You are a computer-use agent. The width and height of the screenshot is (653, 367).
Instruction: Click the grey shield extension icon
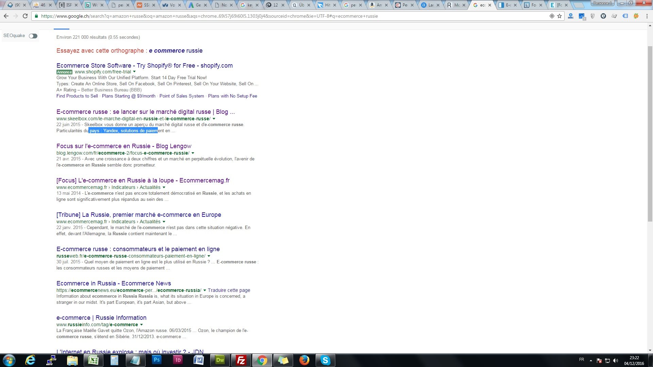592,16
